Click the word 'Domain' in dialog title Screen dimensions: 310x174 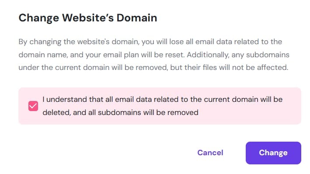point(137,18)
